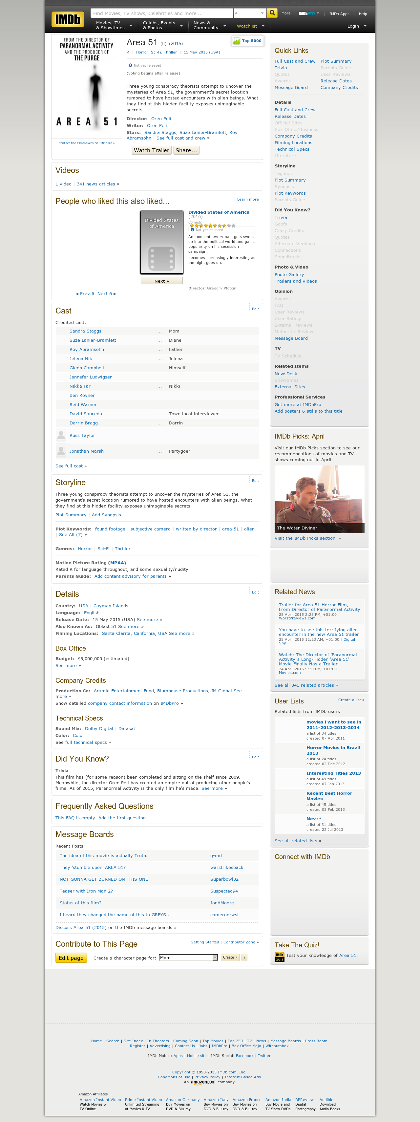Screen dimensions: 420x1122
Task: Open the Area 51 movie poster
Action: point(87,87)
